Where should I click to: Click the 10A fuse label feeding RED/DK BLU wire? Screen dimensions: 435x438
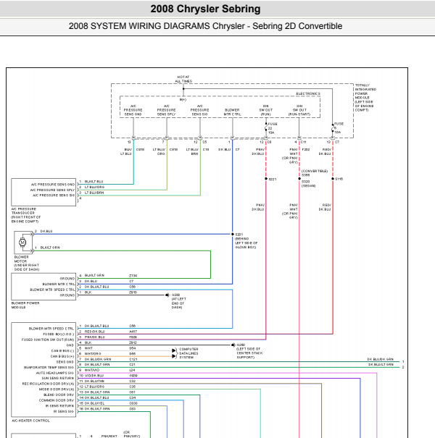click(x=338, y=128)
